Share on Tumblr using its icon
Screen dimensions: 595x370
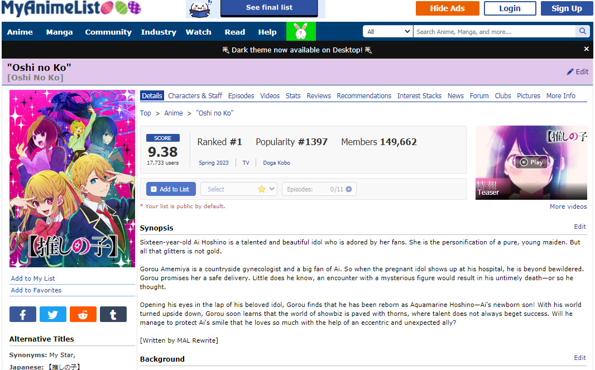[x=113, y=315]
